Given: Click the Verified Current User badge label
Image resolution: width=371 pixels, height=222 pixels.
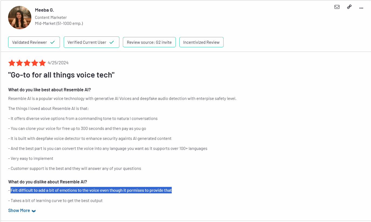Looking at the screenshot, I should click(87, 42).
